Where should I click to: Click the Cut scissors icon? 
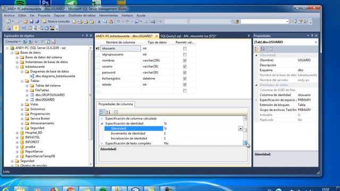point(99,21)
